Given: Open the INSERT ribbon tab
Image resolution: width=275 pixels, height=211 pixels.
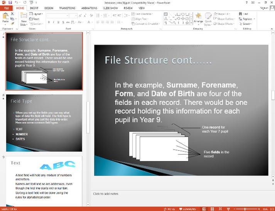Looking at the screenshot, I should click(34, 8).
